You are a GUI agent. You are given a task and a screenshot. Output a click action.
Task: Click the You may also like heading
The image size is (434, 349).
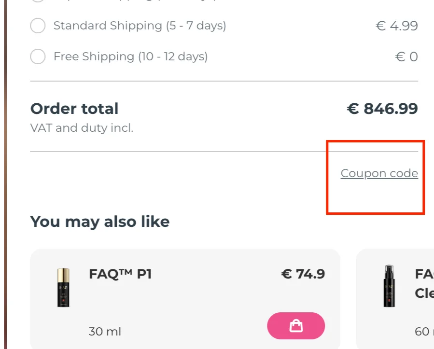click(x=99, y=222)
